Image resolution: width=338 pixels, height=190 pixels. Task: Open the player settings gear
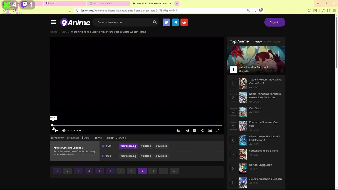tap(202, 130)
